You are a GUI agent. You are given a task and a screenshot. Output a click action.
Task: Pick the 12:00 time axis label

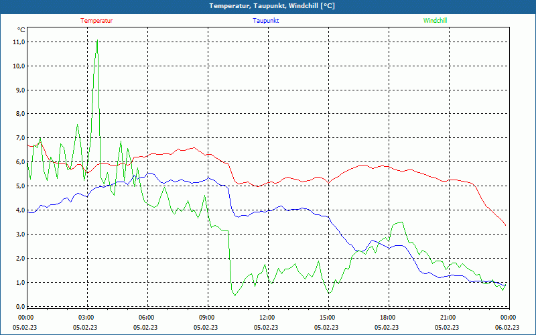point(267,318)
